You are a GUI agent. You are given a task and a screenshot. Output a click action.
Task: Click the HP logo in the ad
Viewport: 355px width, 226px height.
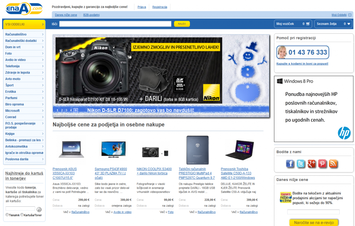point(344,133)
